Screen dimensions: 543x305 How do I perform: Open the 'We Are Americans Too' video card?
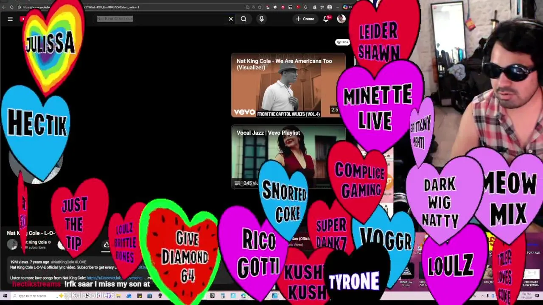(x=288, y=85)
